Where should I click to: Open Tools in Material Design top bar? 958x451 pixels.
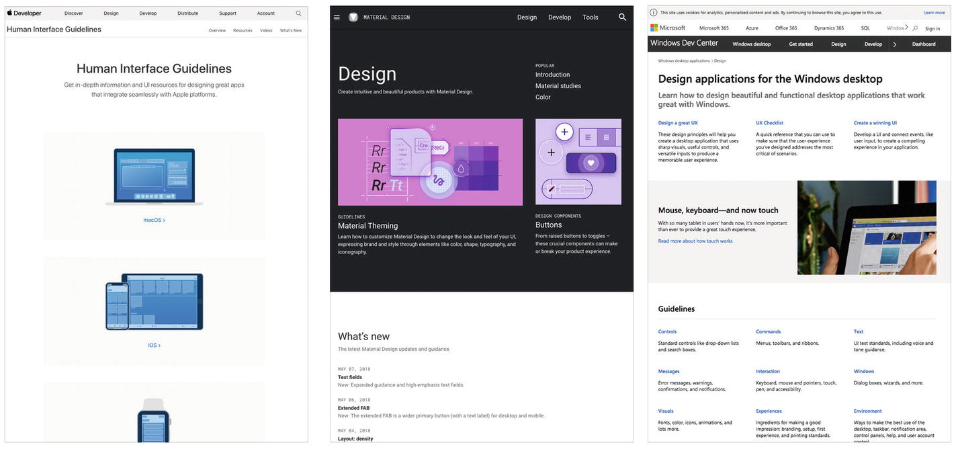coord(591,17)
